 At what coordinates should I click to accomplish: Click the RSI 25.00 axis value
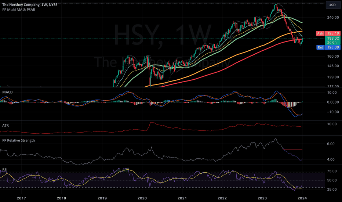click(332, 190)
